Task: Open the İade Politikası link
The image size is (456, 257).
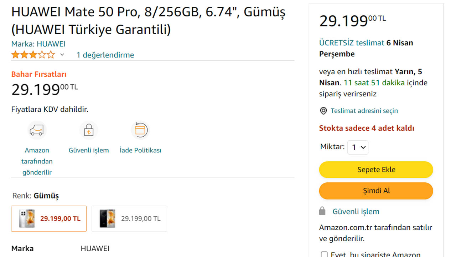Action: pyautogui.click(x=140, y=150)
